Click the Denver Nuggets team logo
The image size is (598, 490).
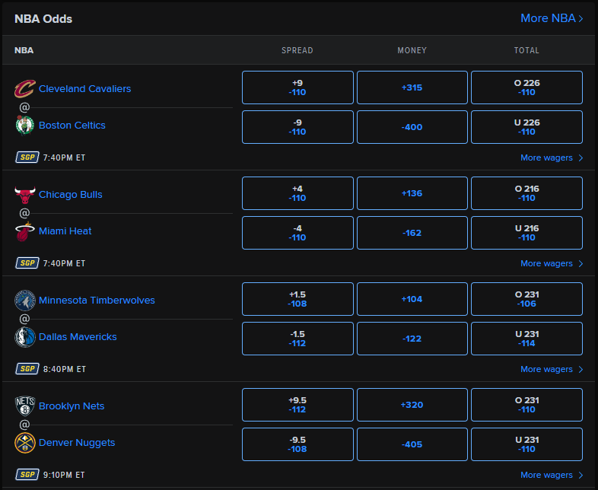tap(25, 443)
